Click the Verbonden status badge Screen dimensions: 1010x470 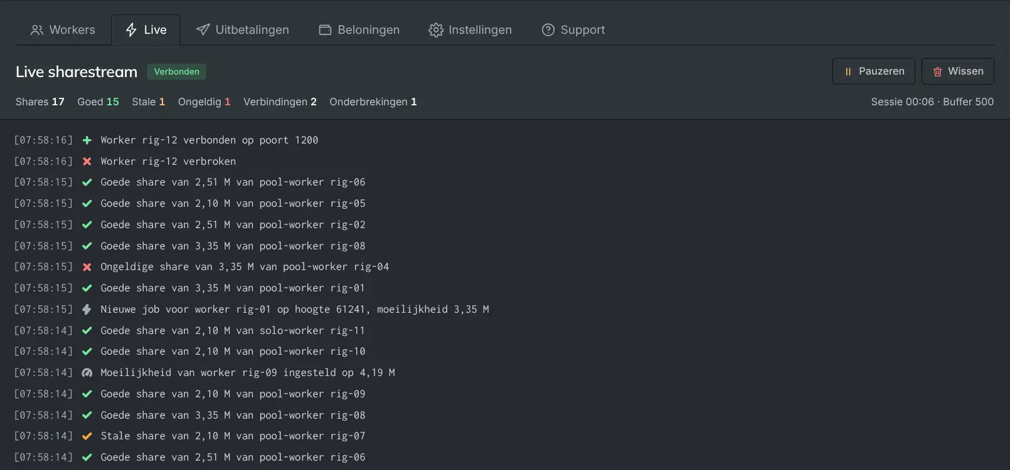[x=176, y=71]
